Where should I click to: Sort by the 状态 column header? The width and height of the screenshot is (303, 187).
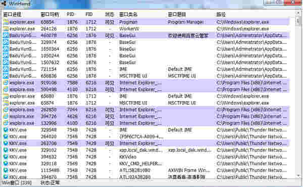(x=110, y=14)
